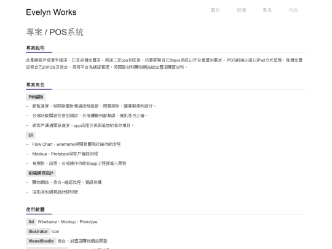
Task: Click the text 'Wireframe、Mockup、Prototype' beside Xd
Action: coord(68,222)
